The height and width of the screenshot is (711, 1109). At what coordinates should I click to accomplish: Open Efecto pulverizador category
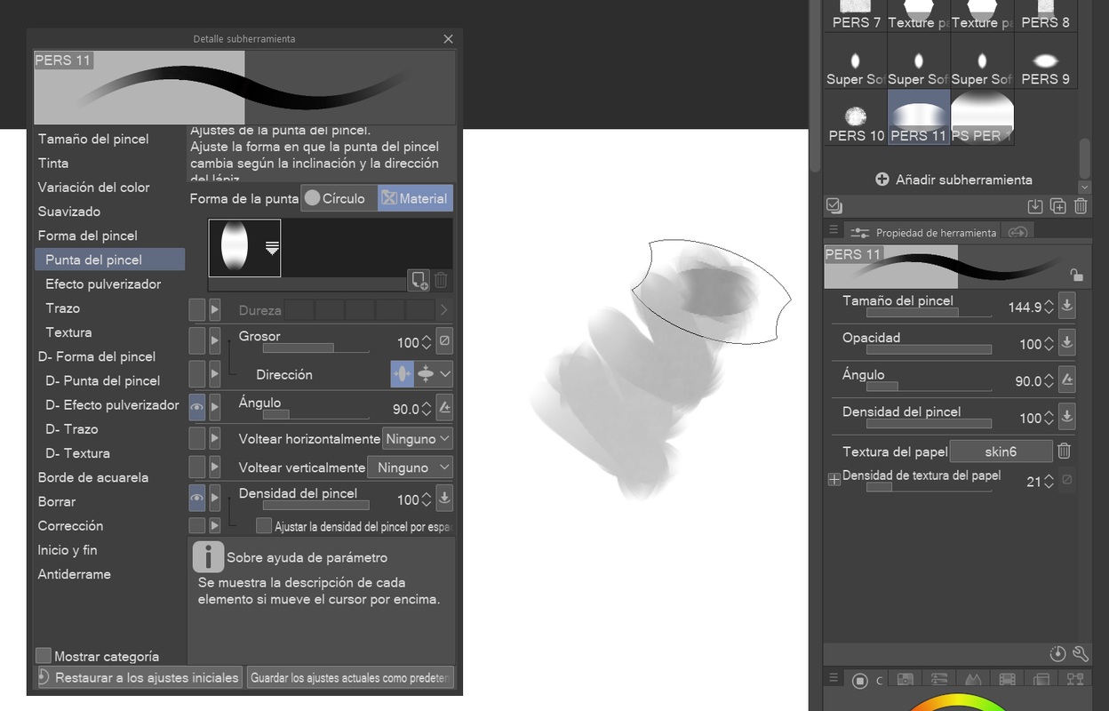coord(103,284)
